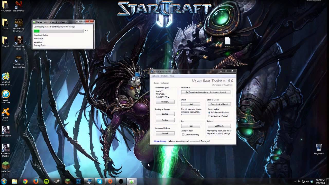Select the Apps file on the desktop
This screenshot has height=185, width=329.
pos(227,42)
